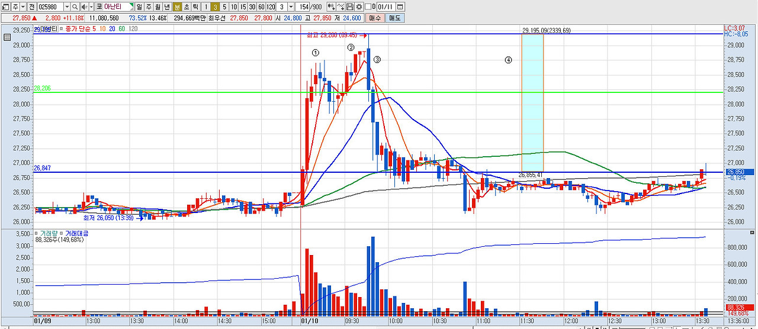Click the 최우선 best quote label
The image size is (758, 329).
click(217, 18)
